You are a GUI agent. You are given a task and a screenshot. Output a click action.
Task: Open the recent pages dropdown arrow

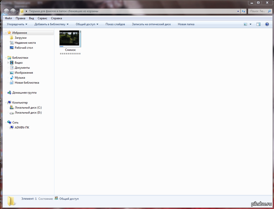pos(18,11)
